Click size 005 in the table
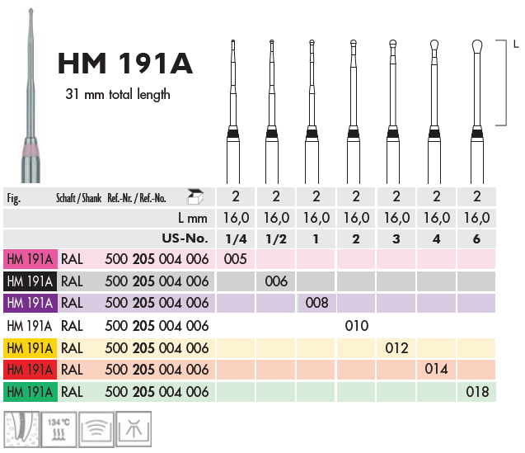 pyautogui.click(x=236, y=258)
